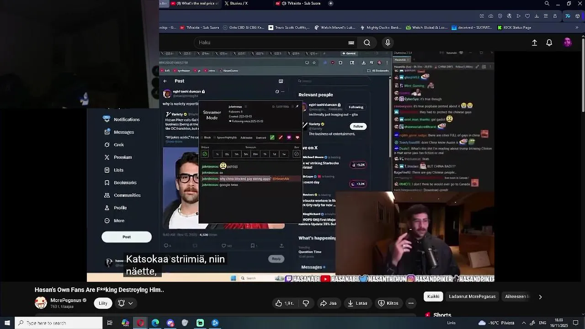The height and width of the screenshot is (329, 585).
Task: Open the MorePegasus channel name link
Action: (x=66, y=300)
